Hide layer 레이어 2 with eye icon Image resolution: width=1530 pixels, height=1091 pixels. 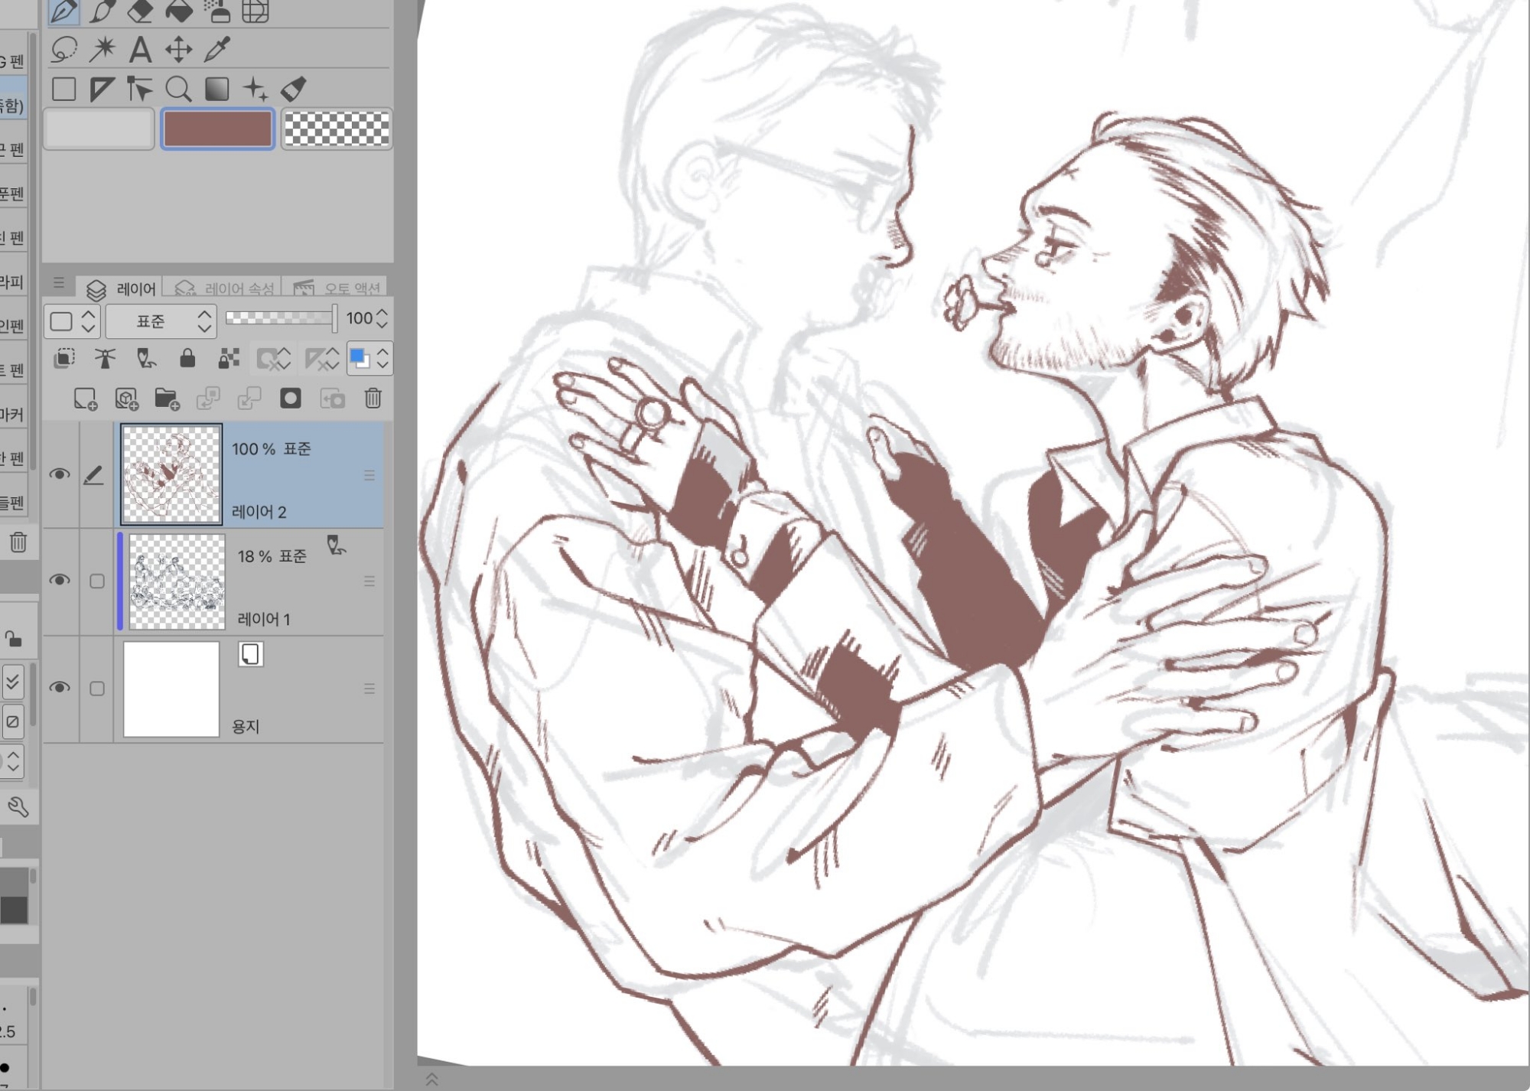tap(60, 474)
